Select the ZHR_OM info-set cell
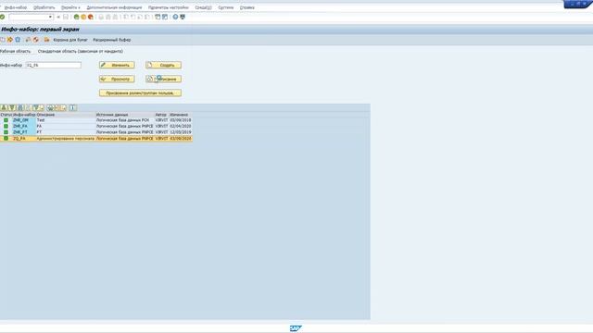593x333 pixels. tap(25, 120)
